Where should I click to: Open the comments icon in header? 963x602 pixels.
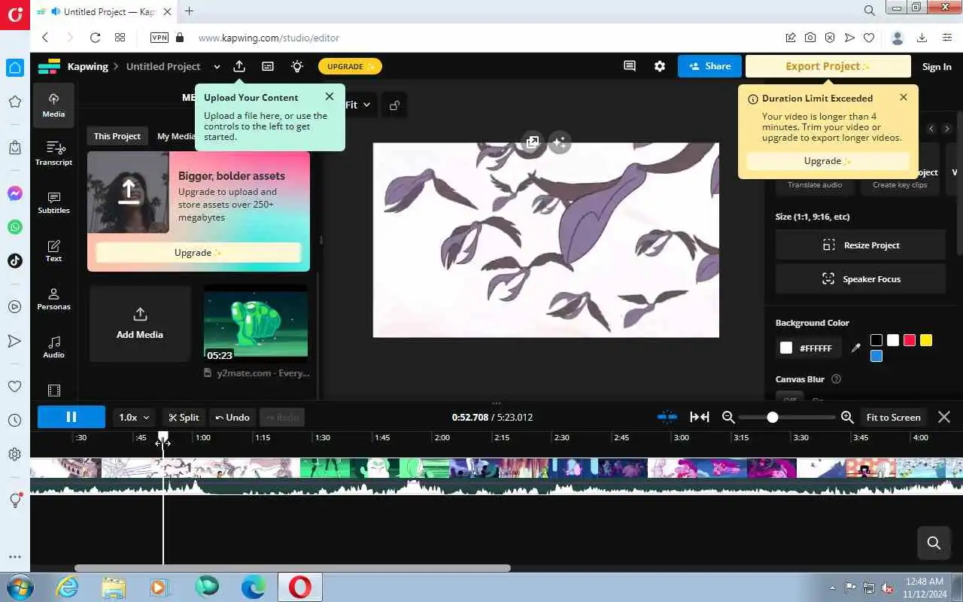coord(630,66)
